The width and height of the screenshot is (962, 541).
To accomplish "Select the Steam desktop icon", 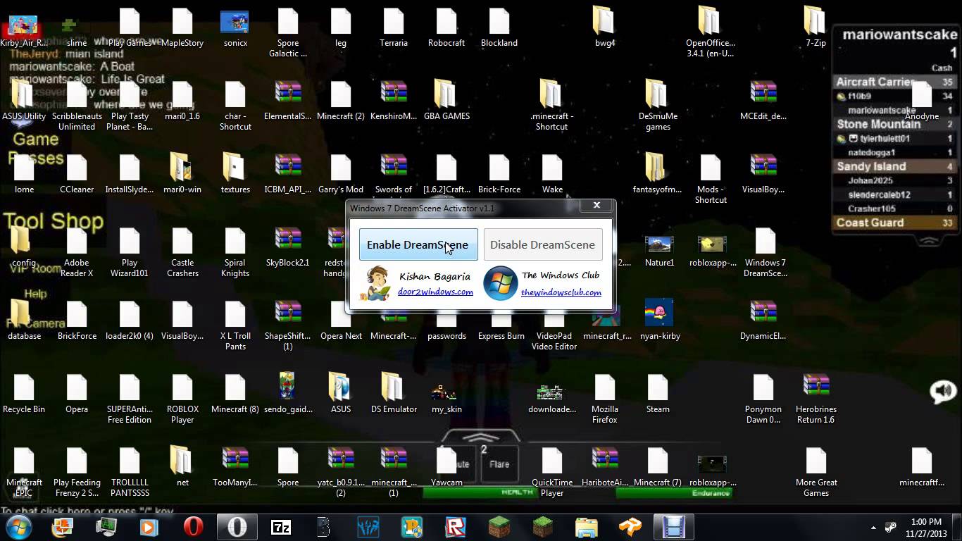I will tap(658, 394).
